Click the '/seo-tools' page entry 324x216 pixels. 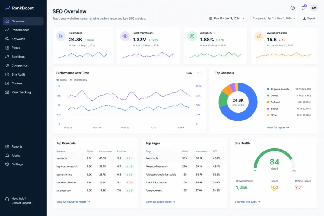coord(152,158)
